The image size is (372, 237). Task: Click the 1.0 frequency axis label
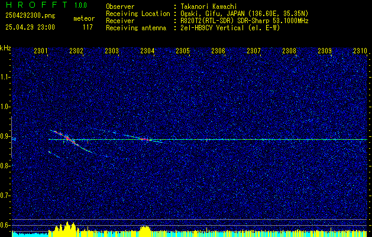pos(5,107)
